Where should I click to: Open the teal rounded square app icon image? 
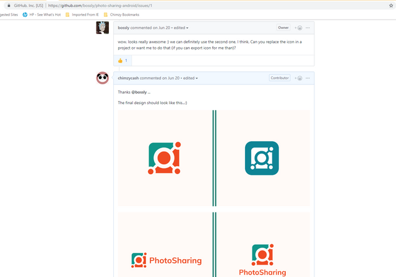pos(263,158)
